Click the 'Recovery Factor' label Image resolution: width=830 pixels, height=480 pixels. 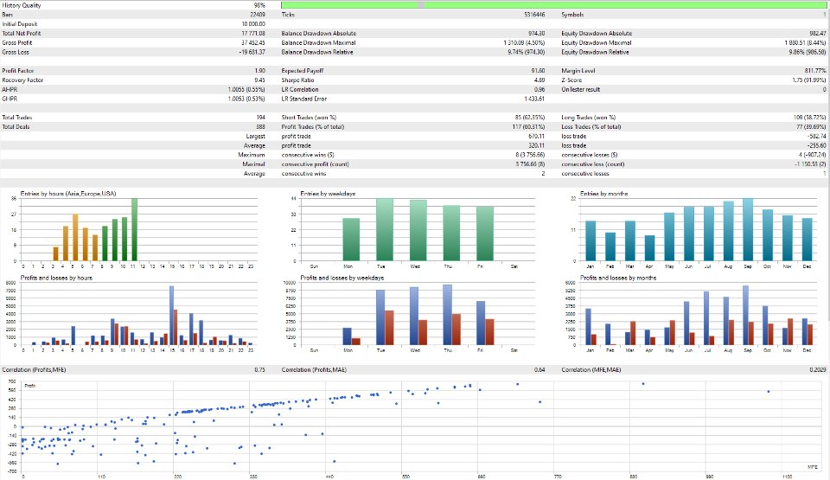(22, 80)
